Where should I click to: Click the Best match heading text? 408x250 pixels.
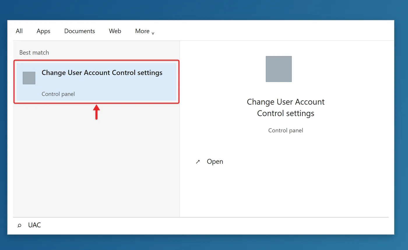point(34,53)
